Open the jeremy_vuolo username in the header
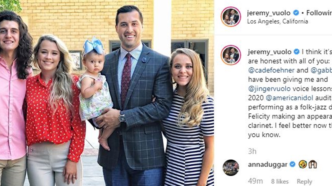The image size is (332, 186). pyautogui.click(x=269, y=13)
